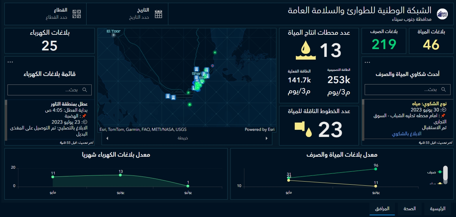Go to the next map view with right arrow

(267, 138)
